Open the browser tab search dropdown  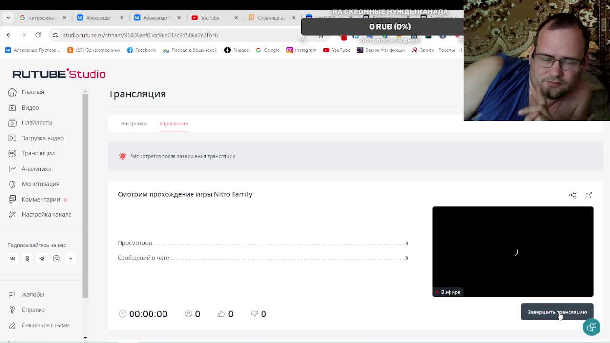(8, 18)
